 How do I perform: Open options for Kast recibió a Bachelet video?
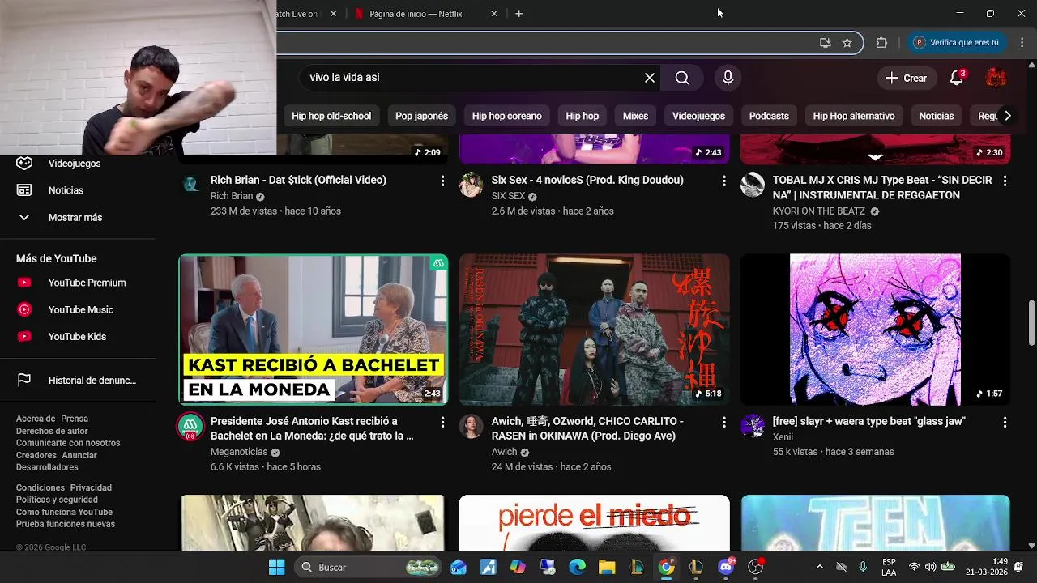click(442, 423)
